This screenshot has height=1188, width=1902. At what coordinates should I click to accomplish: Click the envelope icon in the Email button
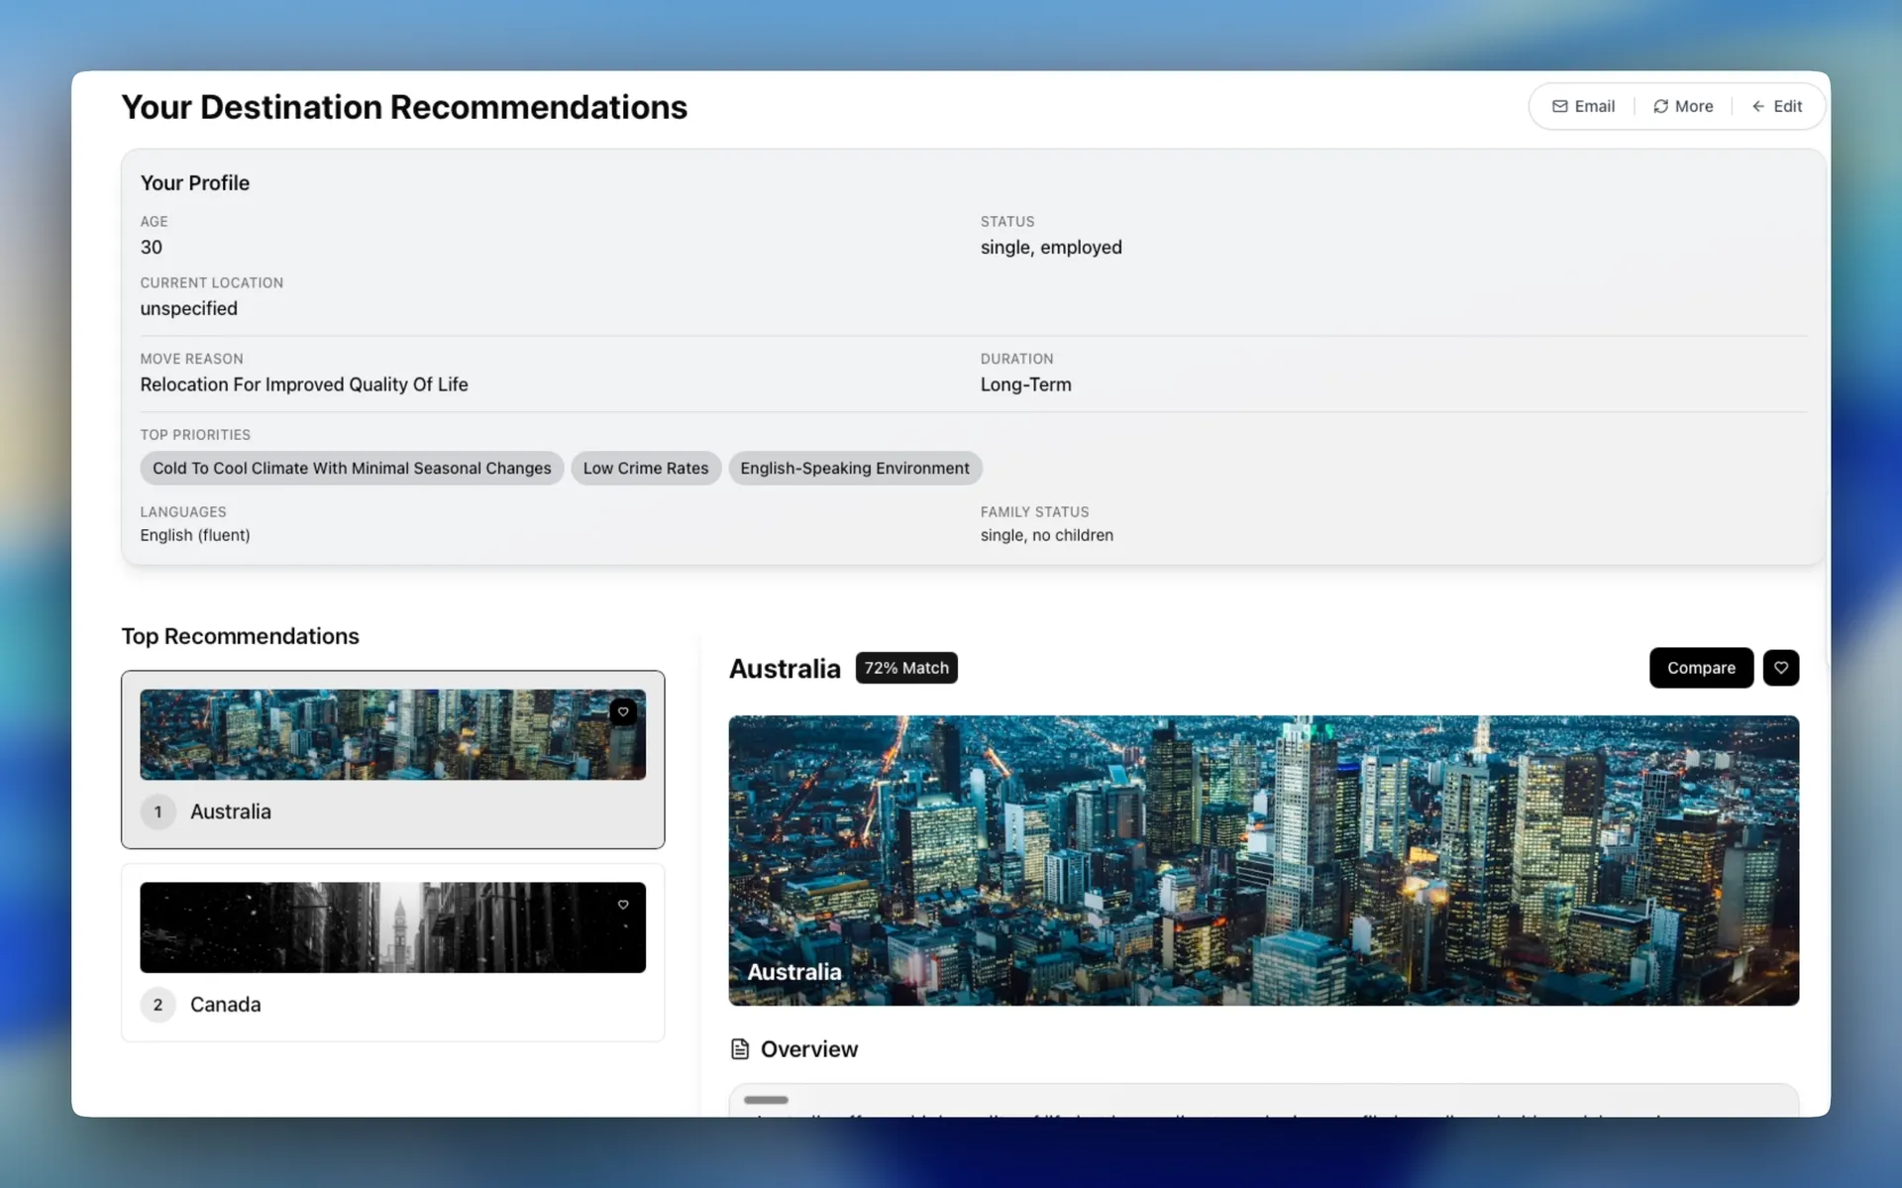(x=1559, y=106)
